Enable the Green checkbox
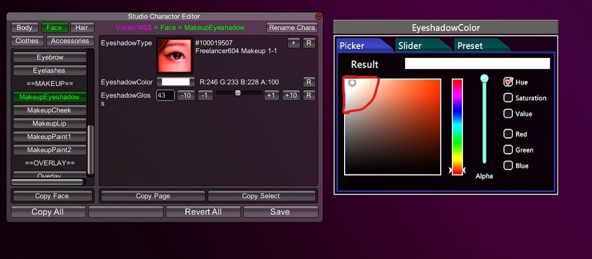Viewport: 592px width, 259px height. tap(508, 150)
